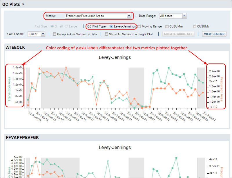Click the Transition Area axis label in ATEEQLK
Screen dimensions: 232x178
[x=9, y=89]
